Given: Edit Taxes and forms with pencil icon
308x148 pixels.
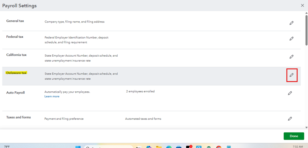Looking at the screenshot, I should click(290, 119).
